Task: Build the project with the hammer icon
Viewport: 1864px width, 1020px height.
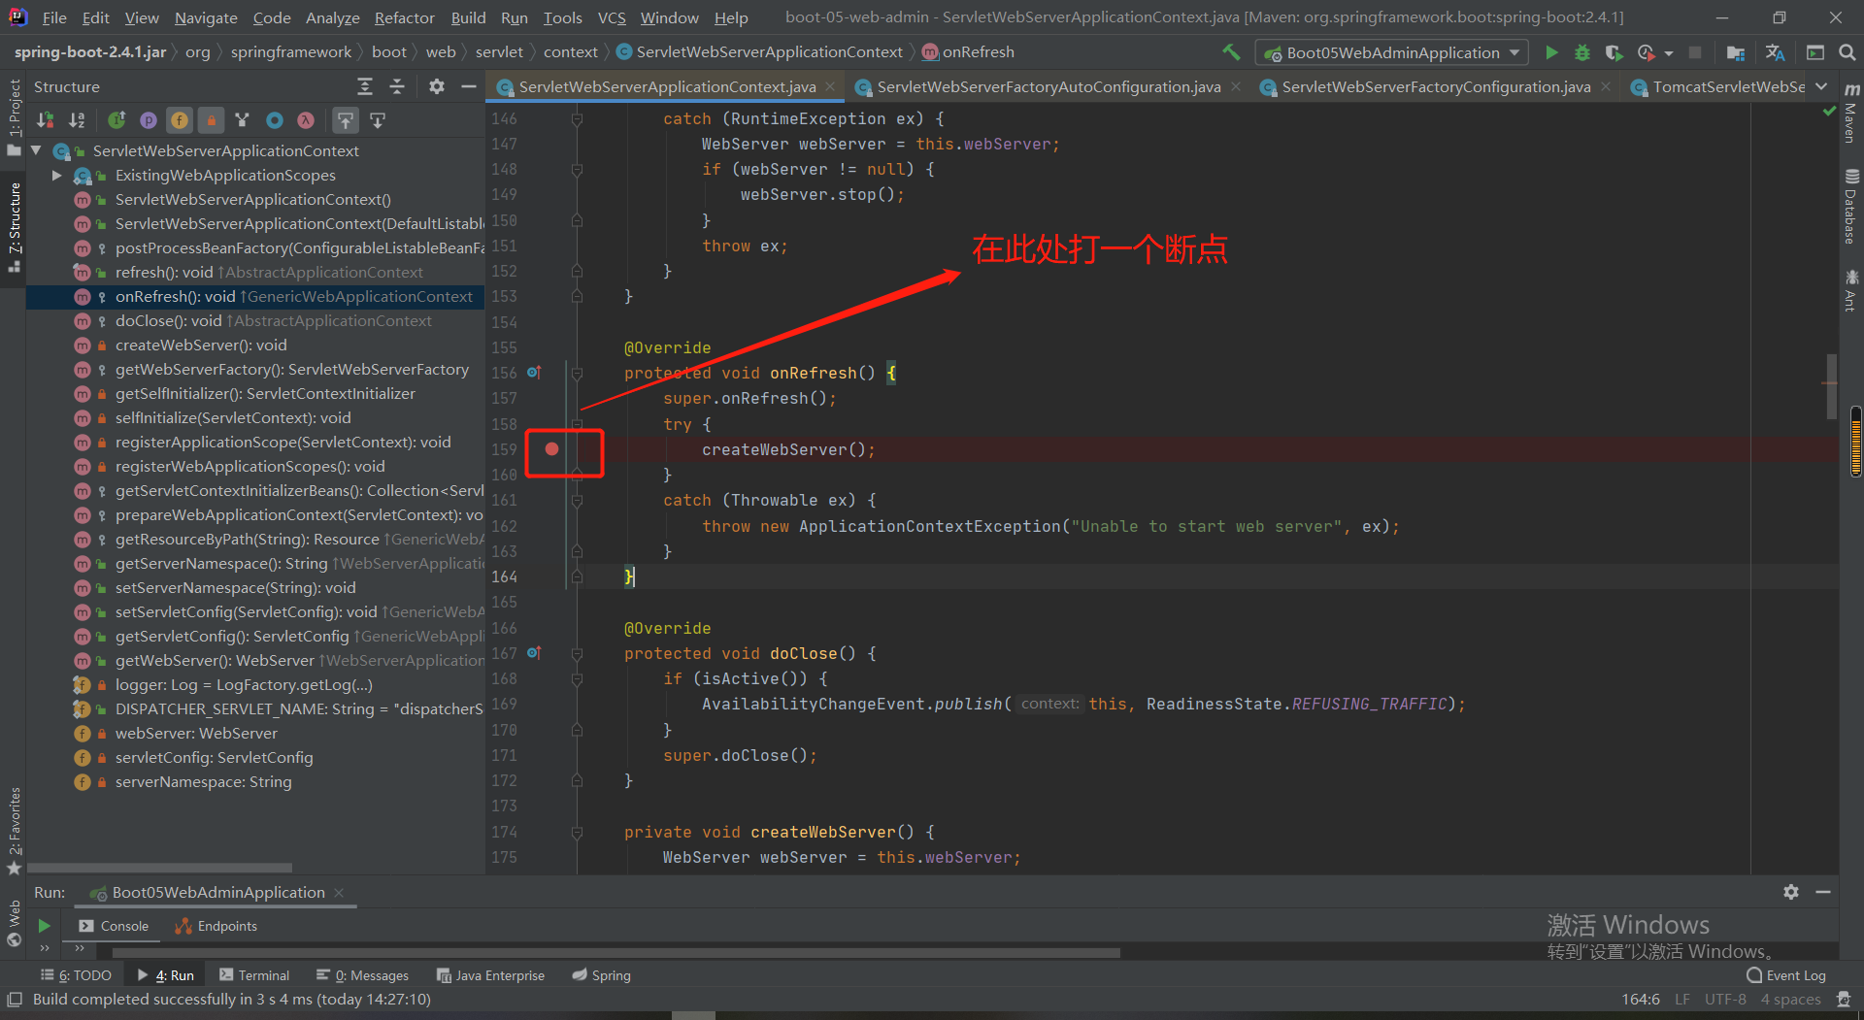Action: coord(1231,52)
